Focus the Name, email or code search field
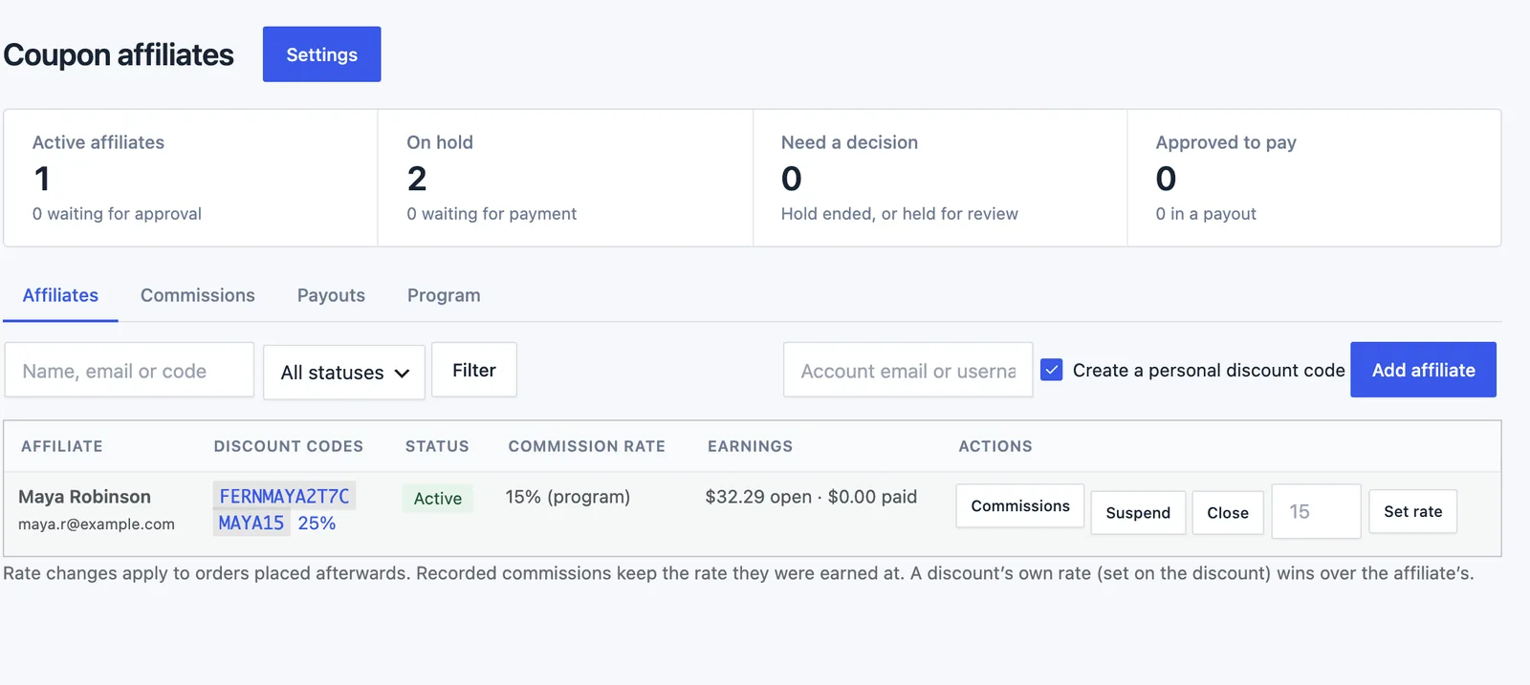The image size is (1530, 685). pos(129,370)
